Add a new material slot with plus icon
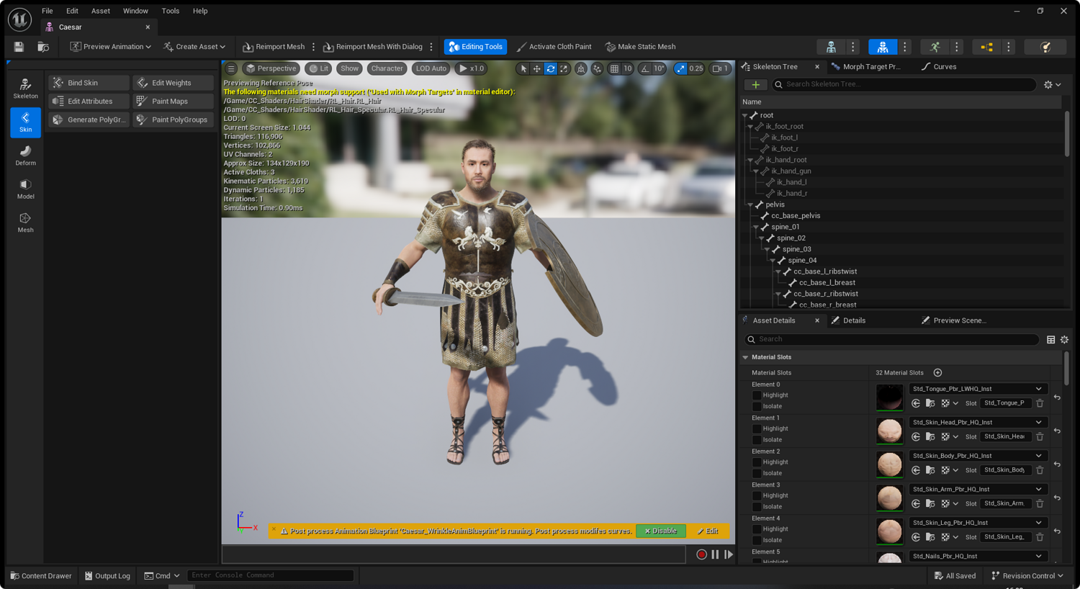Screen dimensions: 1080x589 pos(937,372)
